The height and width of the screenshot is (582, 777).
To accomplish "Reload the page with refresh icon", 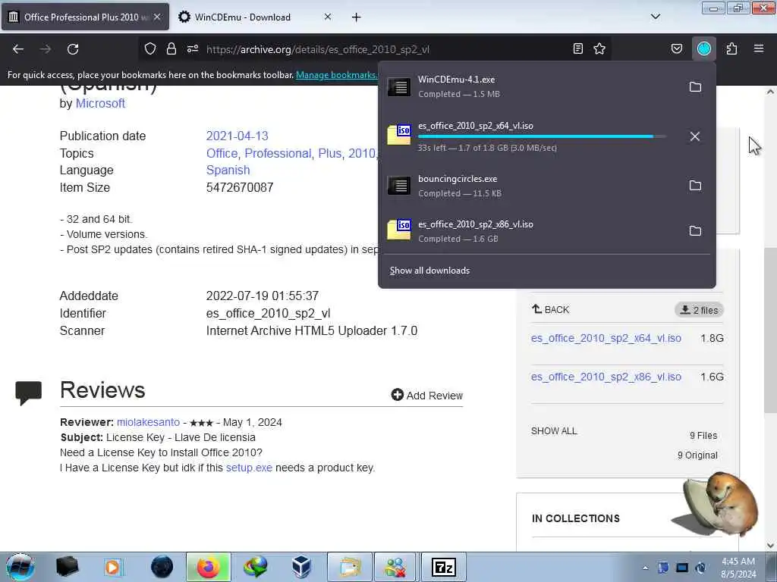I will 73,49.
